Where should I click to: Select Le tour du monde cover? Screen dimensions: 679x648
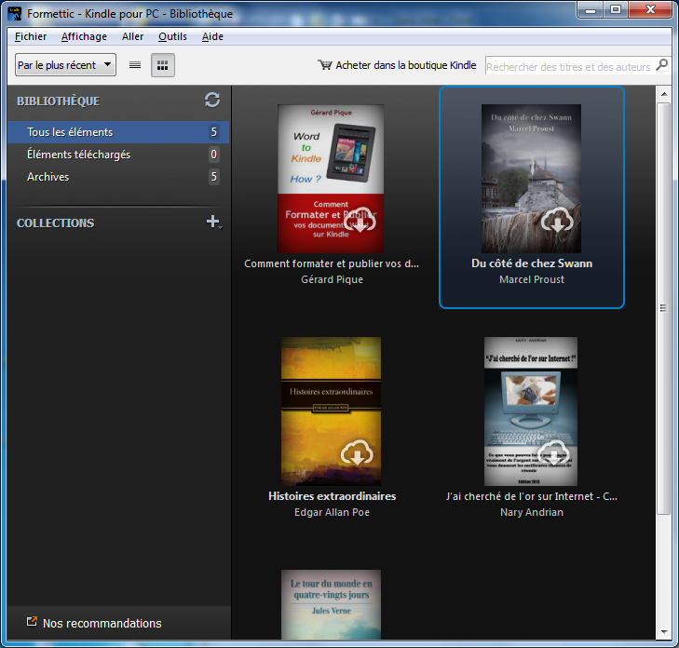[x=331, y=604]
